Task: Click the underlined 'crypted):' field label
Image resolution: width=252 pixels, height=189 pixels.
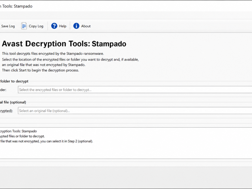Action: coord(6,111)
